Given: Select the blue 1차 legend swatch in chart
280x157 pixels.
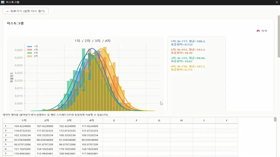Looking at the screenshot, I should pos(30,46).
